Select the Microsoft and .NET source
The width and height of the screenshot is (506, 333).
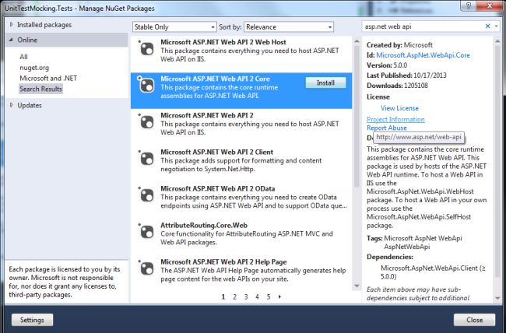click(x=48, y=78)
